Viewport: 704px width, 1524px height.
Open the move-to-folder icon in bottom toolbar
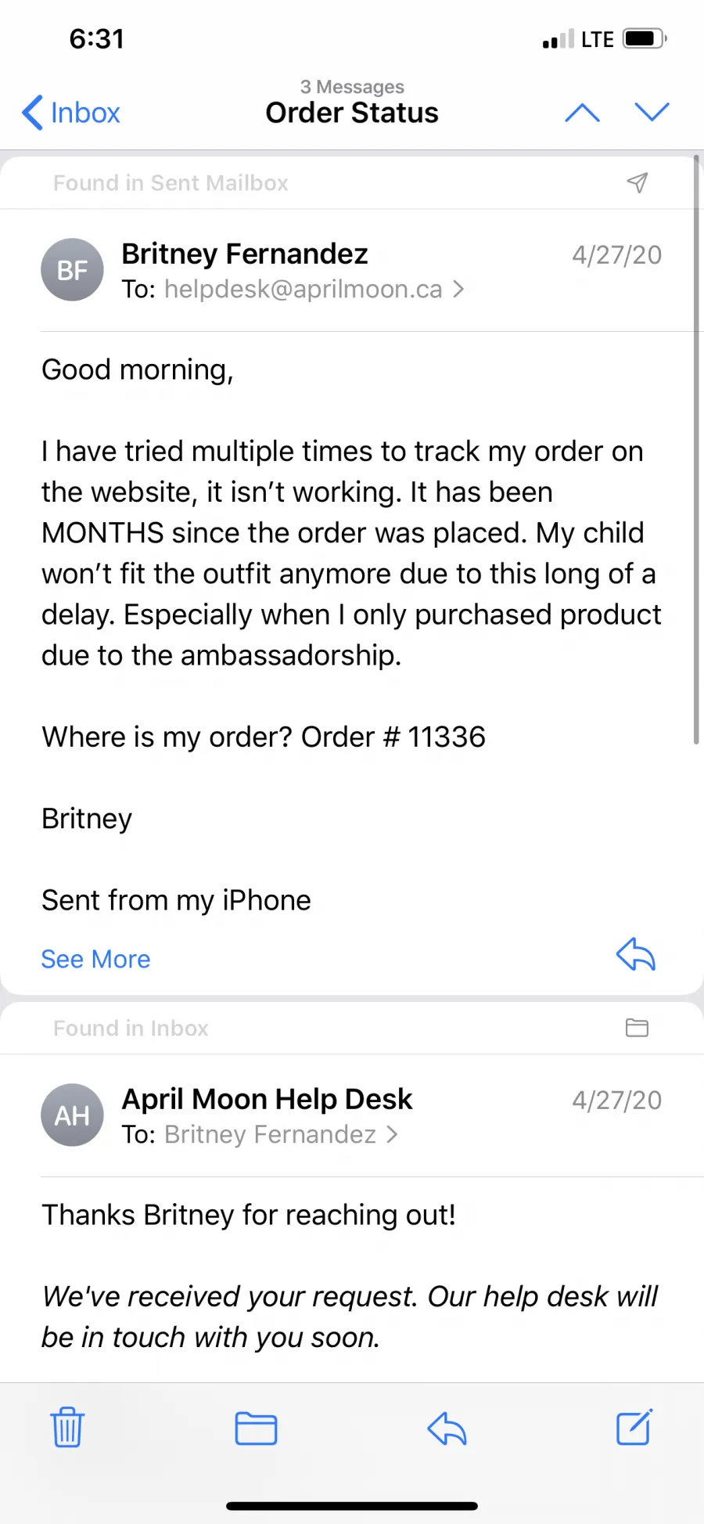pos(256,1429)
